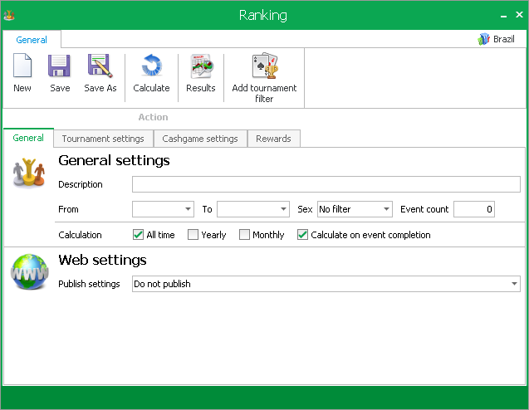Viewport: 529px width, 410px height.
Task: Expand the Publish settings dropdown
Action: coord(514,284)
